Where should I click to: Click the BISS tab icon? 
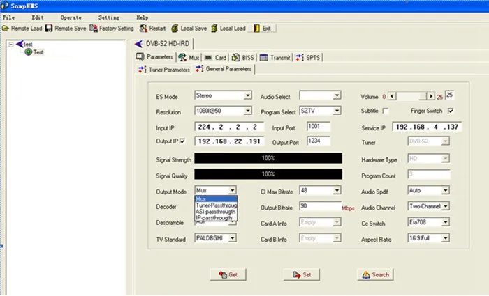[235, 57]
